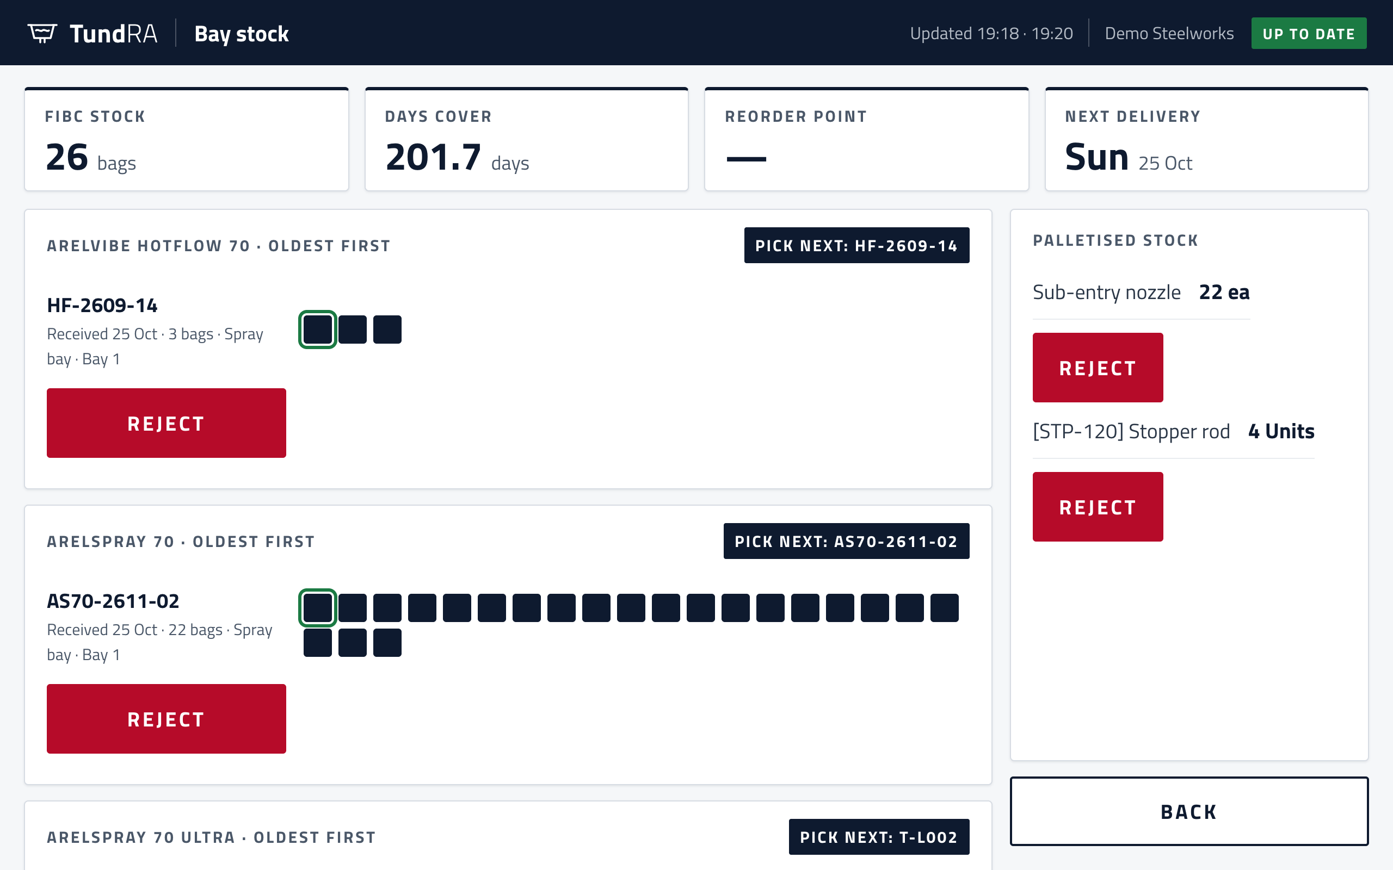The width and height of the screenshot is (1393, 870).
Task: Click the [STP-120] Stopper rod label
Action: [1131, 432]
